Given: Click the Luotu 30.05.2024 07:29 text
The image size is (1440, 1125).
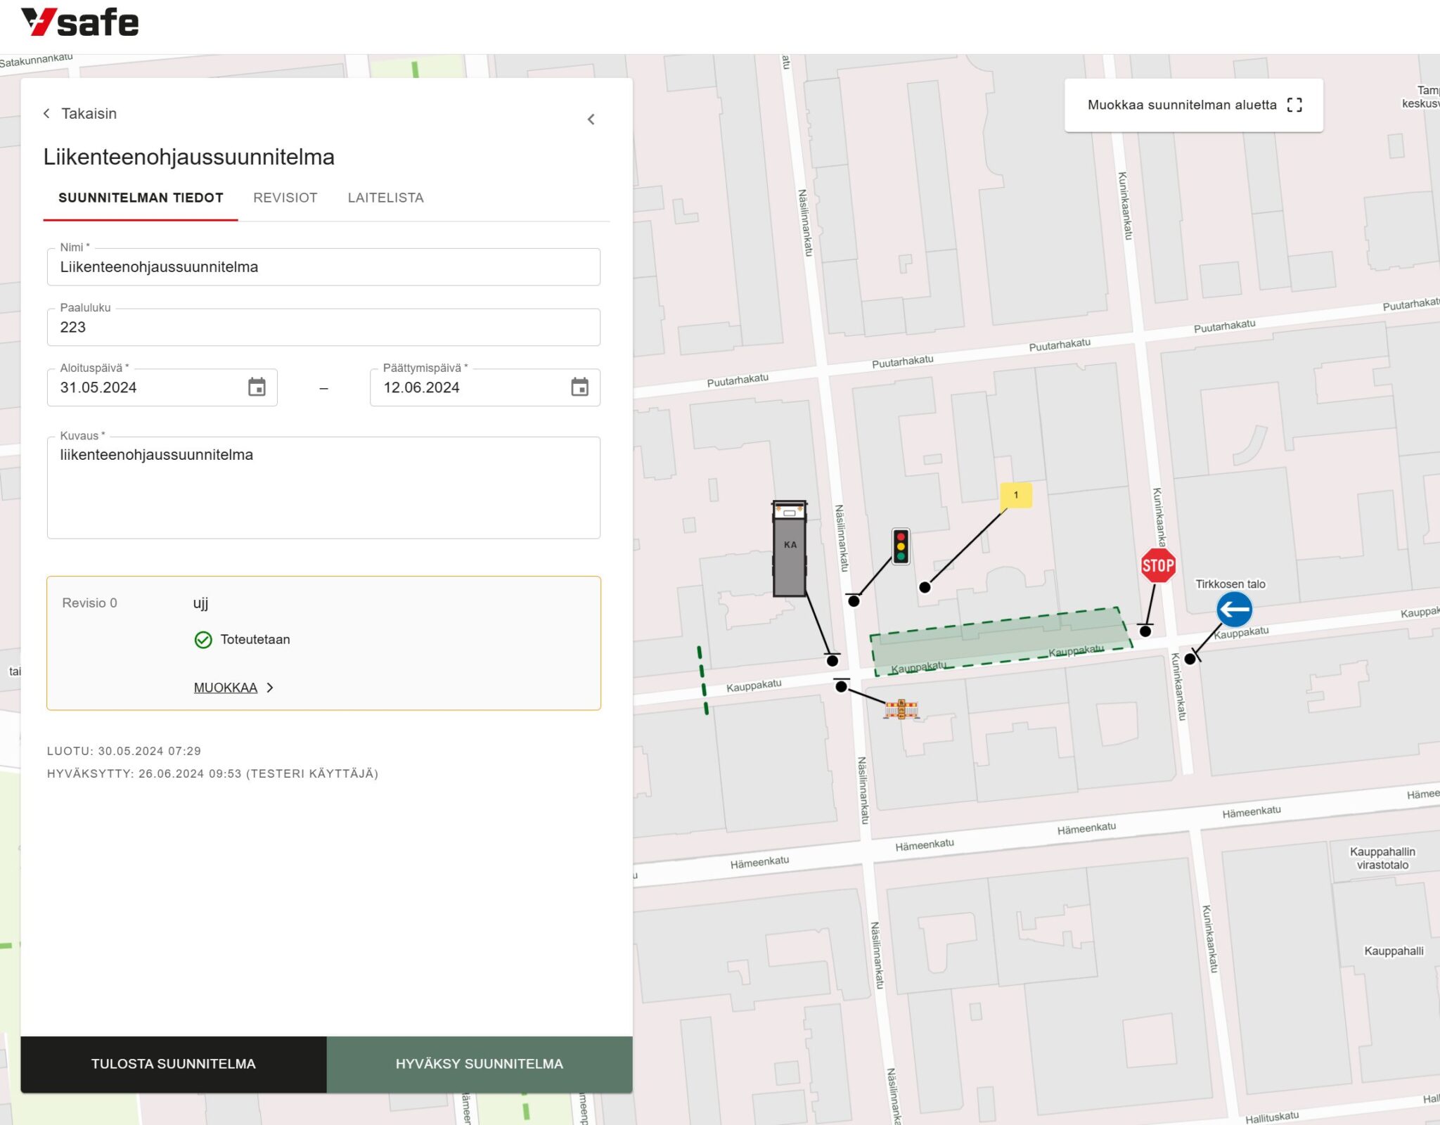Looking at the screenshot, I should click(x=124, y=751).
